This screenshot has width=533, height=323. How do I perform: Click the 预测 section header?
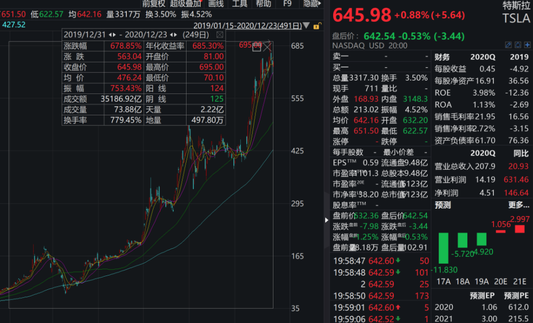coord(443,205)
